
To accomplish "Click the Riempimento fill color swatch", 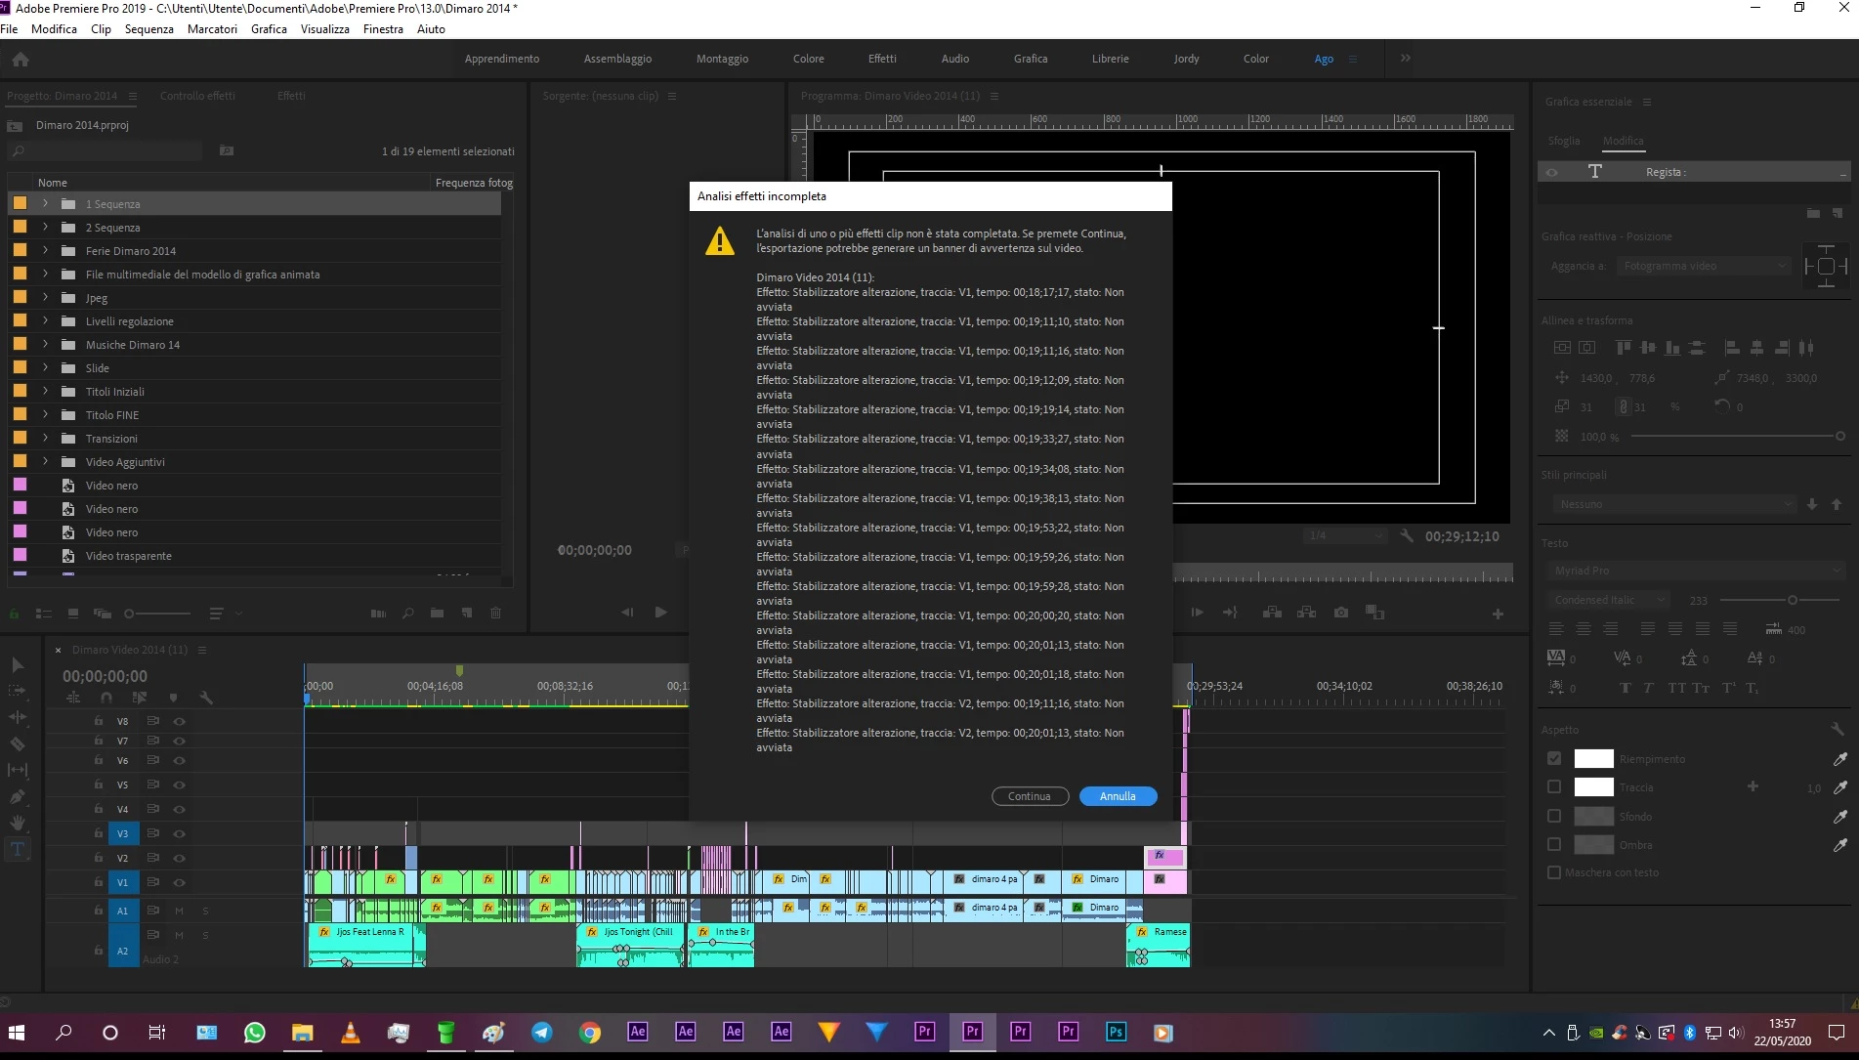I will (x=1593, y=759).
